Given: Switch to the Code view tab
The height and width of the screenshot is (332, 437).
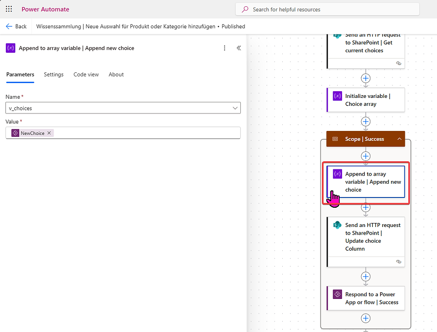Looking at the screenshot, I should [x=86, y=75].
